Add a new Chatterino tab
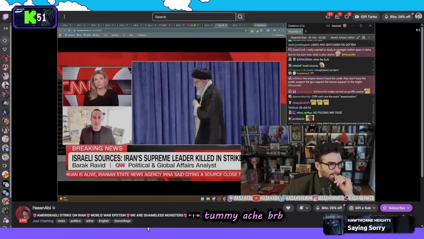424x239 pixels. pos(305,32)
